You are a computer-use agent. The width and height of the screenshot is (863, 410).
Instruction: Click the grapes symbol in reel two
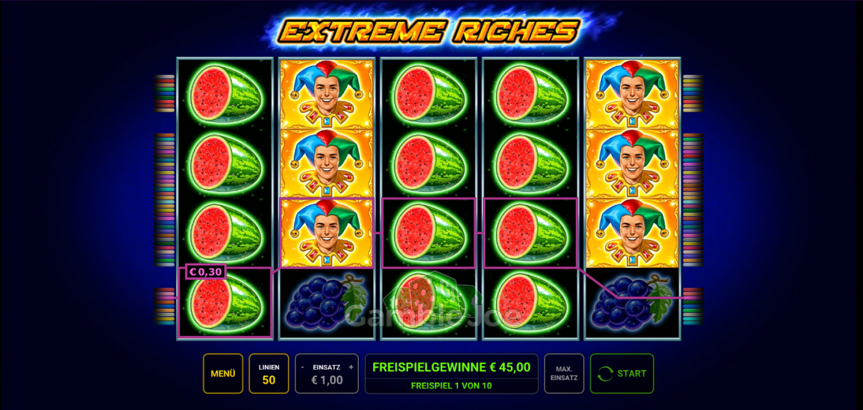(326, 302)
